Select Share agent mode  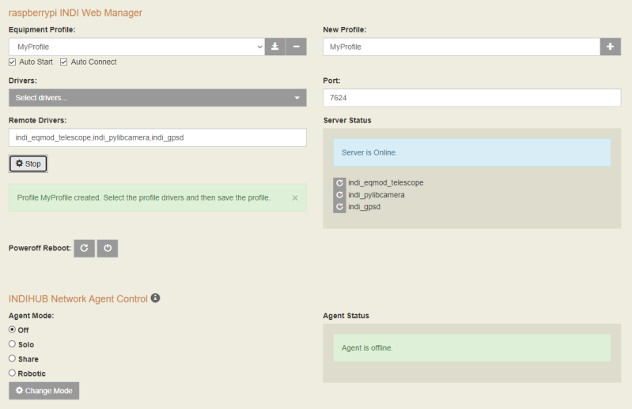click(13, 358)
